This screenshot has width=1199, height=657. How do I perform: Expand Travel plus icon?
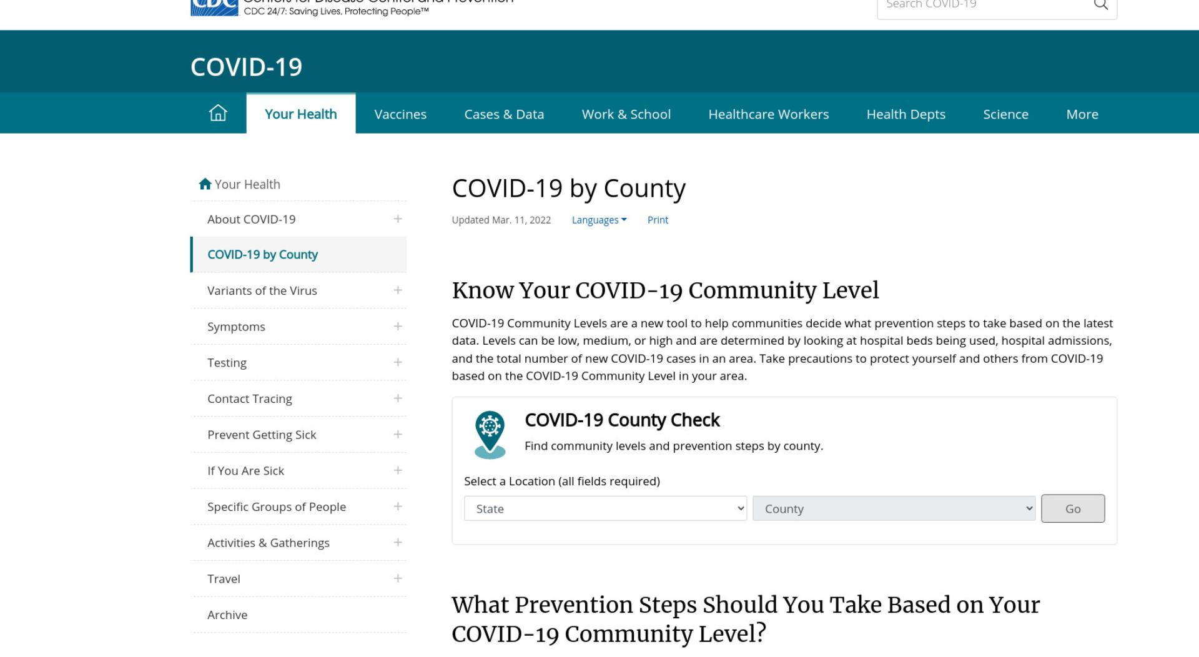[x=398, y=578]
